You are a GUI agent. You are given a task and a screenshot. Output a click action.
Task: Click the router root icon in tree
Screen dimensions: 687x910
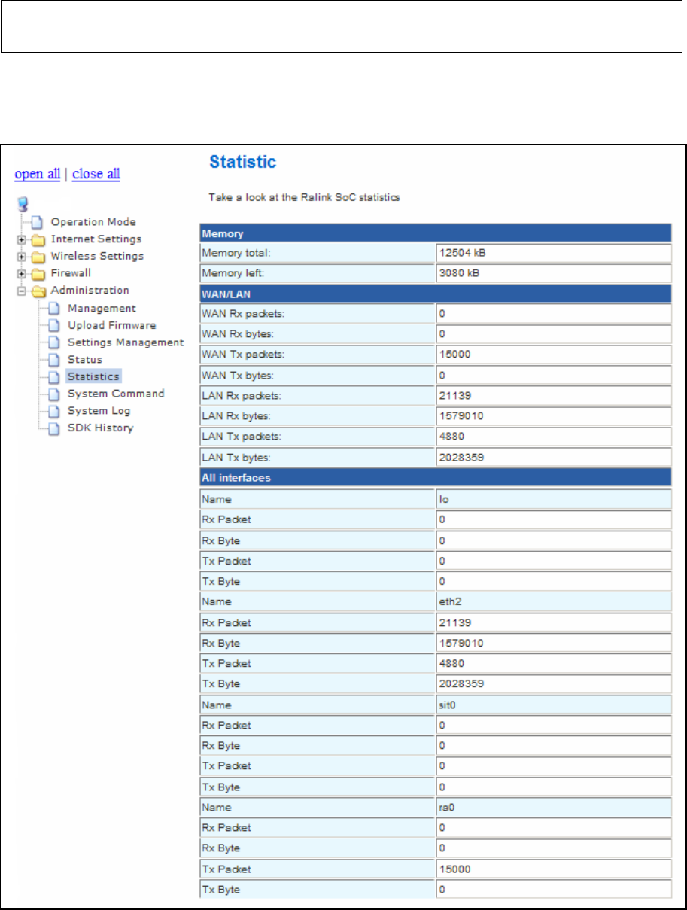[21, 205]
